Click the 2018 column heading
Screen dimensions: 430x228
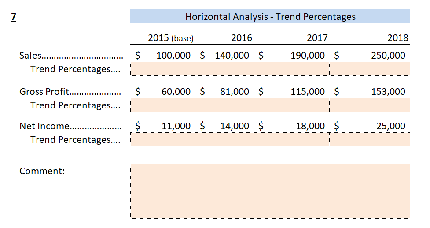point(397,38)
